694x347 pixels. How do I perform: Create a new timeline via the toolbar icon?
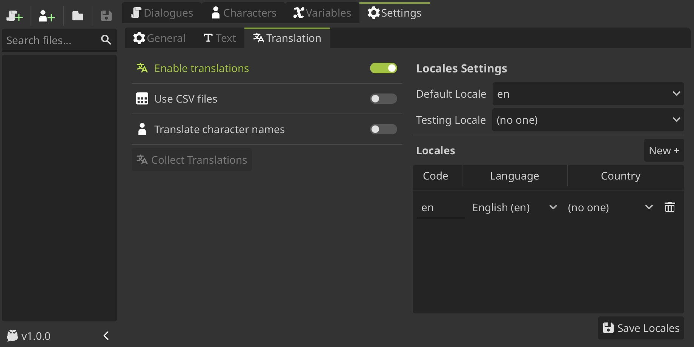tap(15, 16)
